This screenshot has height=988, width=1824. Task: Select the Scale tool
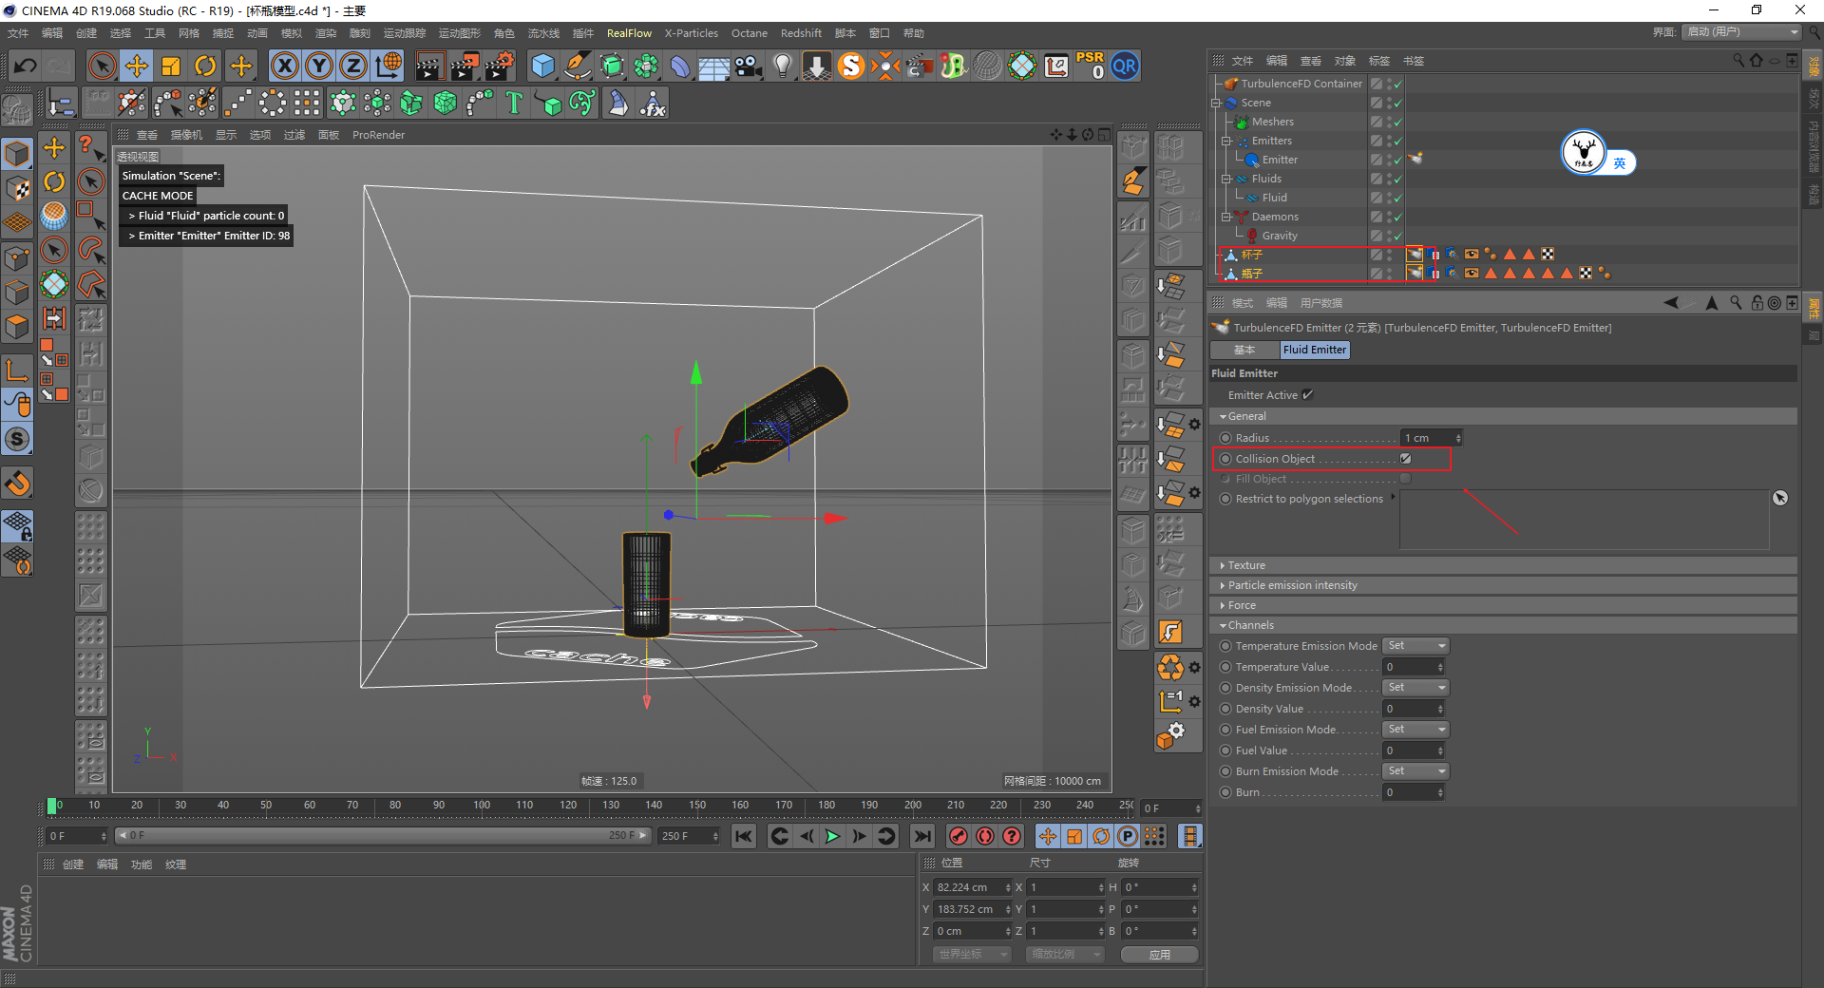coord(171,66)
